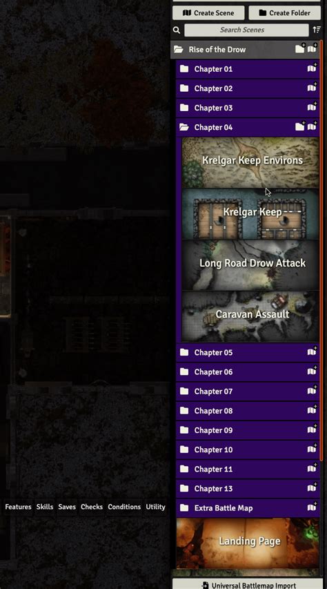
Task: Add a subfolder inside Chapter 04
Action: pyautogui.click(x=300, y=126)
